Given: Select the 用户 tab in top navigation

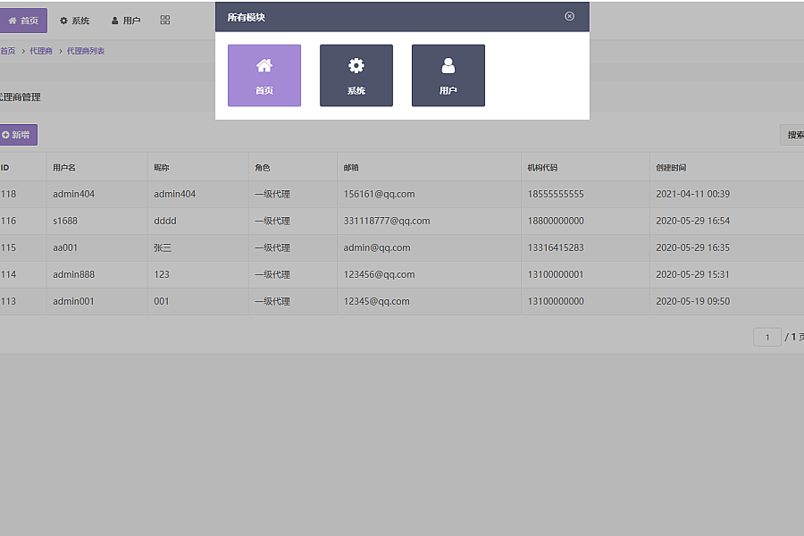Looking at the screenshot, I should (126, 21).
